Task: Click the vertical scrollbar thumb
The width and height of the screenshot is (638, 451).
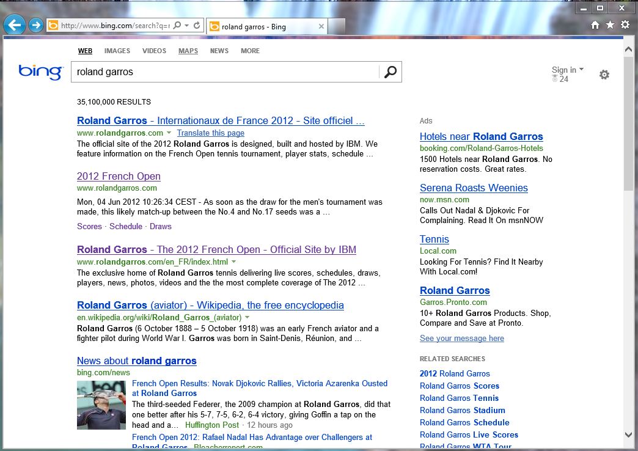Action: [x=628, y=123]
